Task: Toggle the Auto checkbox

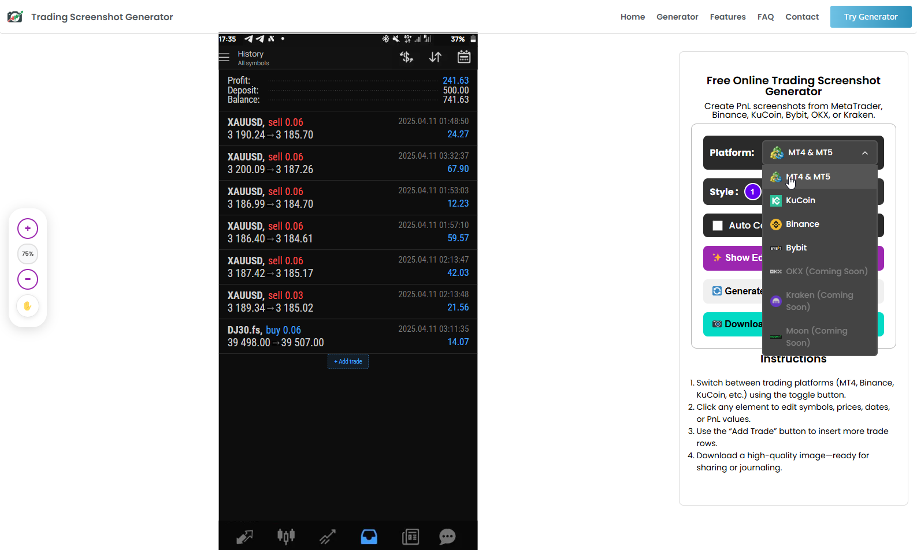Action: (718, 226)
